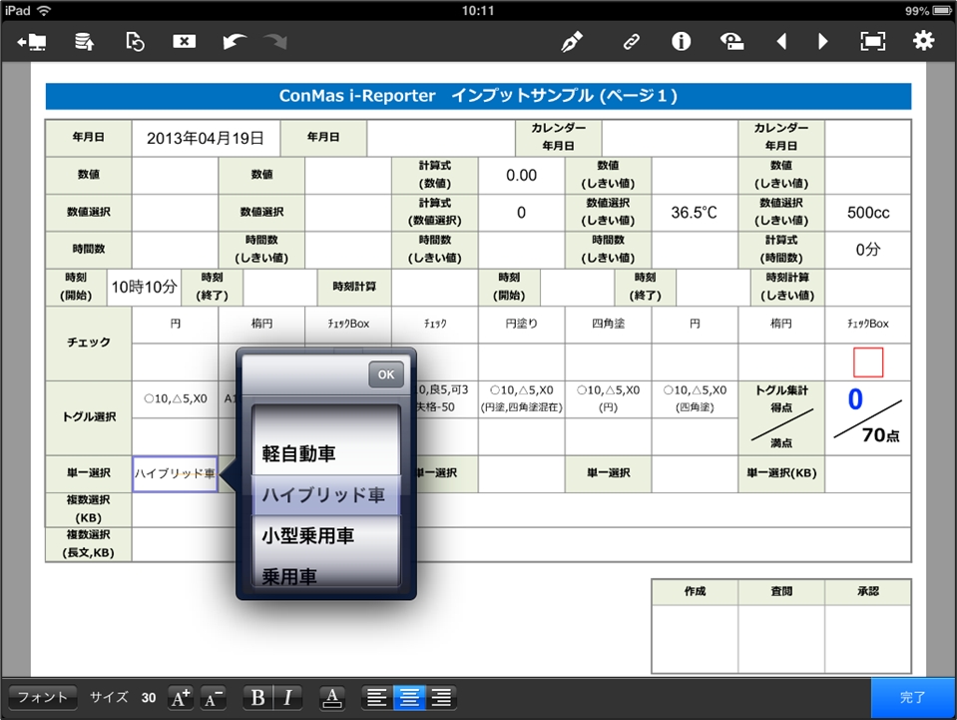The image size is (957, 720).
Task: Click the undo arrow icon
Action: tap(235, 41)
